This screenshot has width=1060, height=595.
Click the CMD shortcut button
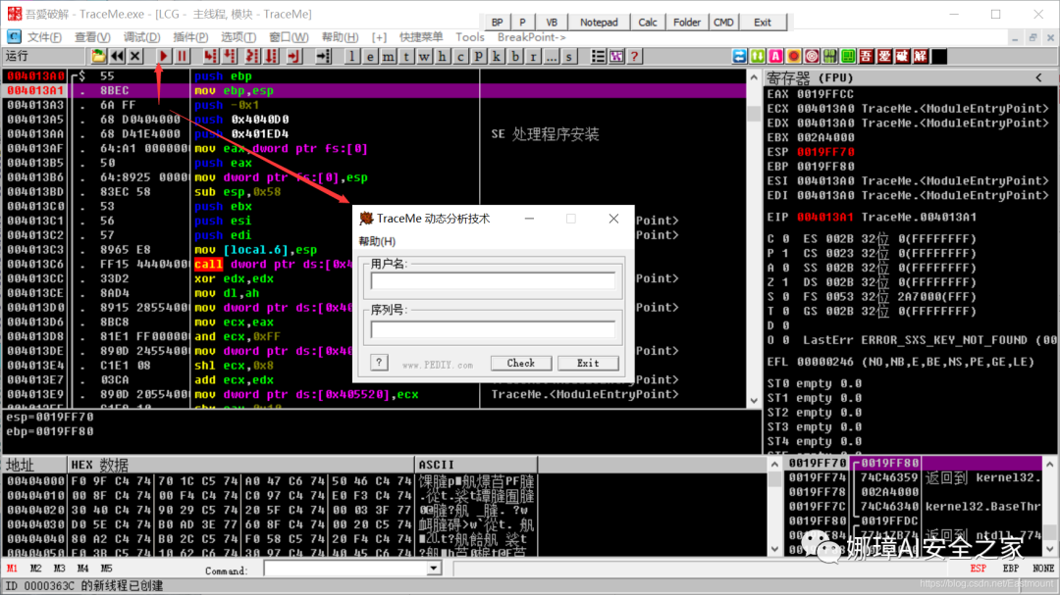pyautogui.click(x=723, y=23)
